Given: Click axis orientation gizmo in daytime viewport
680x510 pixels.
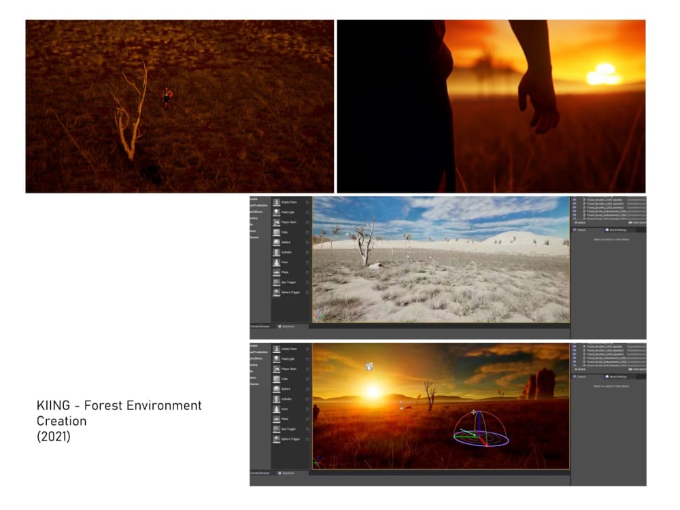Looking at the screenshot, I should pos(320,316).
